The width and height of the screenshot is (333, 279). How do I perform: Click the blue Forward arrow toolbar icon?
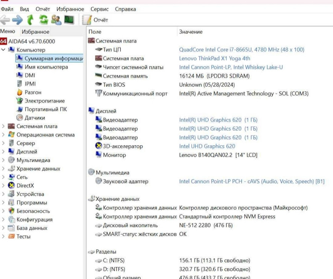(x=17, y=20)
